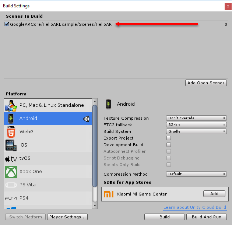Click the Xbox One logo icon
This screenshot has width=232, height=225.
pos(11,172)
